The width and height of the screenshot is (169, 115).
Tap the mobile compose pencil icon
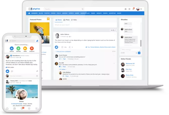point(37,41)
